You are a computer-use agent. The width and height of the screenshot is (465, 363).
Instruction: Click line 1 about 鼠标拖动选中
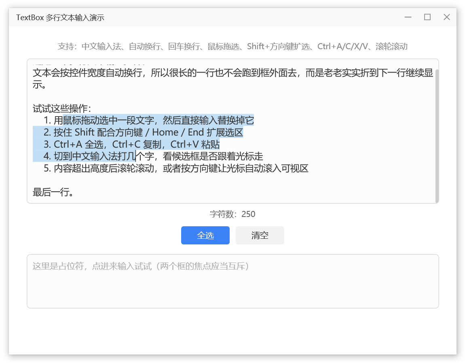(148, 121)
